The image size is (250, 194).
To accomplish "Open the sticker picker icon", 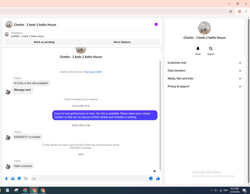I will [x=19, y=178].
